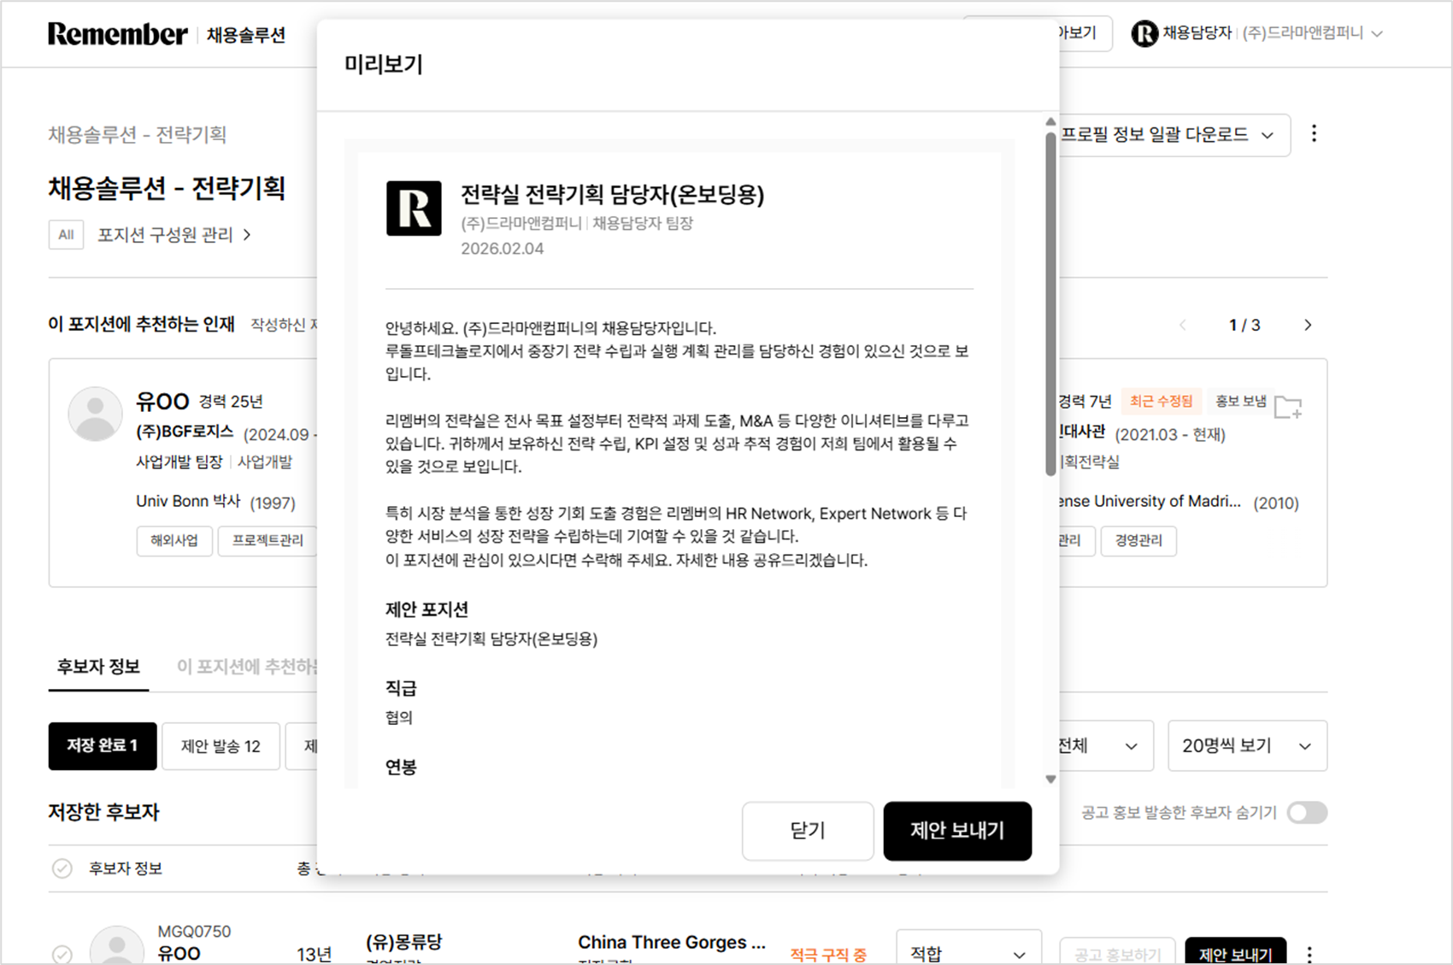Select all candidates checkbox in table header
This screenshot has width=1453, height=965.
click(x=62, y=868)
